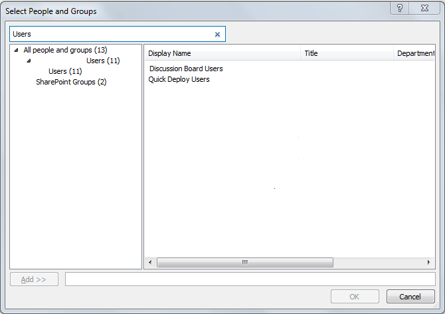Image resolution: width=445 pixels, height=314 pixels.
Task: Sort by Display Name column header
Action: pos(169,53)
